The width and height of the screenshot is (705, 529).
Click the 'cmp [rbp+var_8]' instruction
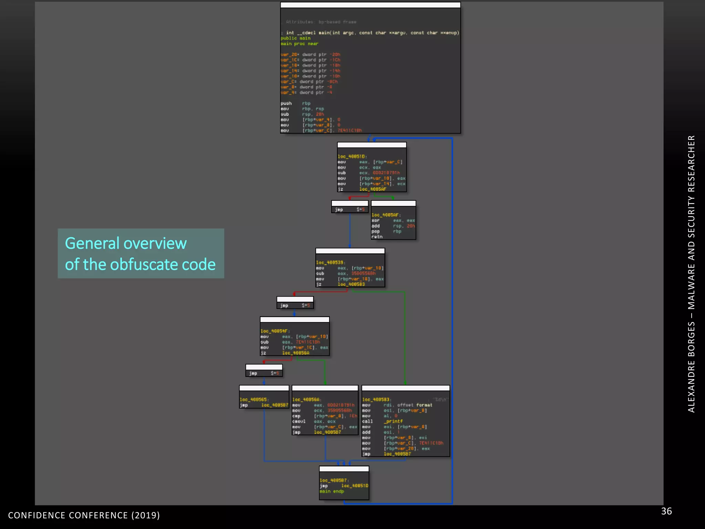(325, 416)
